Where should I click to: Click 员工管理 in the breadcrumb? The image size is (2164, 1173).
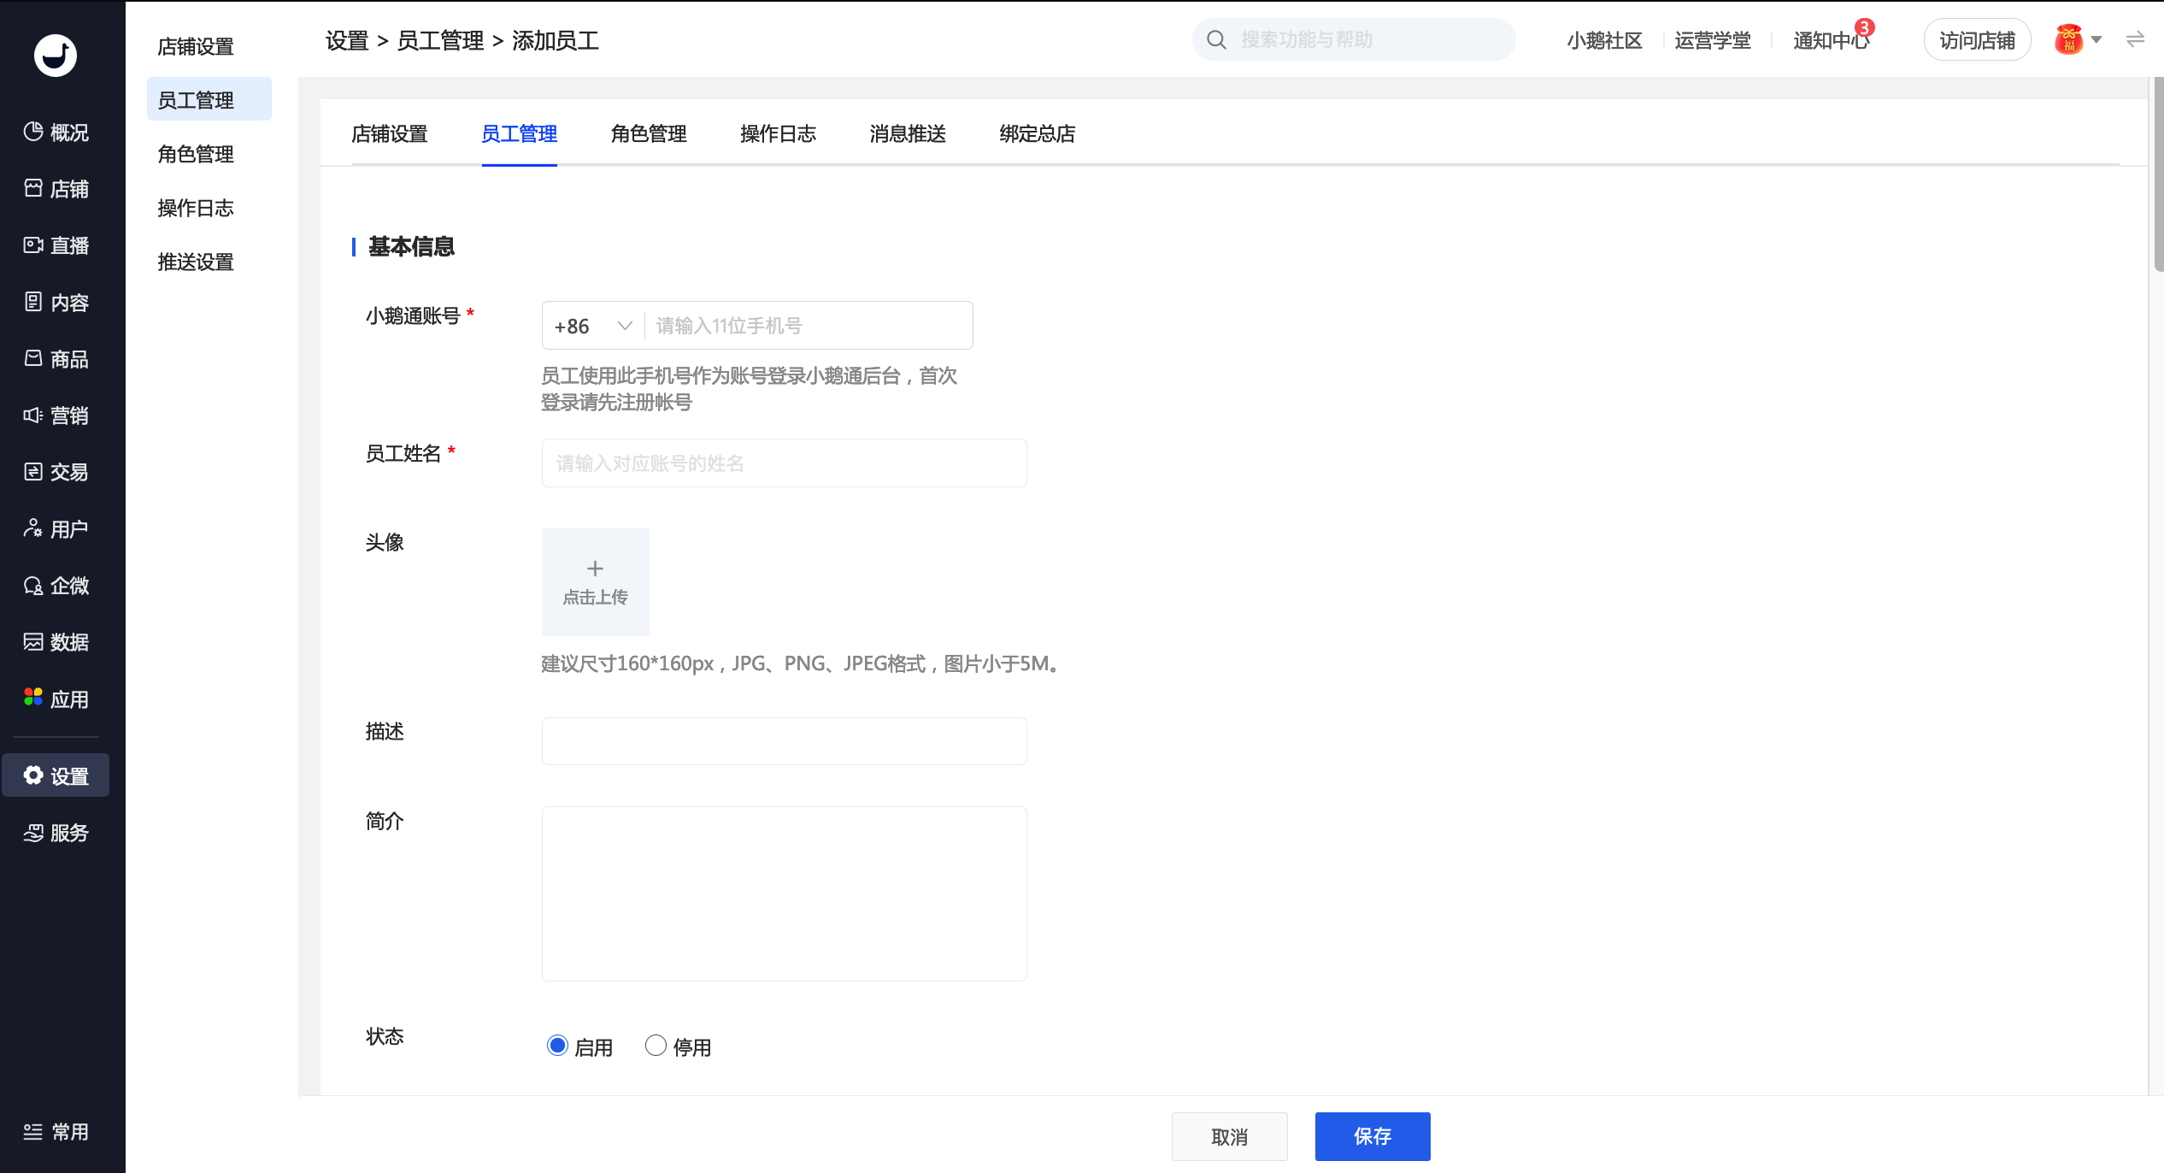point(440,40)
